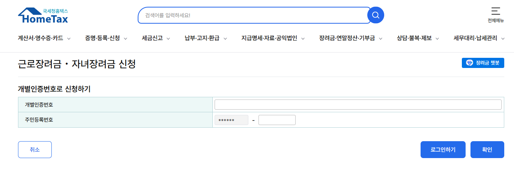Open the 세금신고 menu
Image resolution: width=514 pixels, height=196 pixels.
click(x=152, y=38)
